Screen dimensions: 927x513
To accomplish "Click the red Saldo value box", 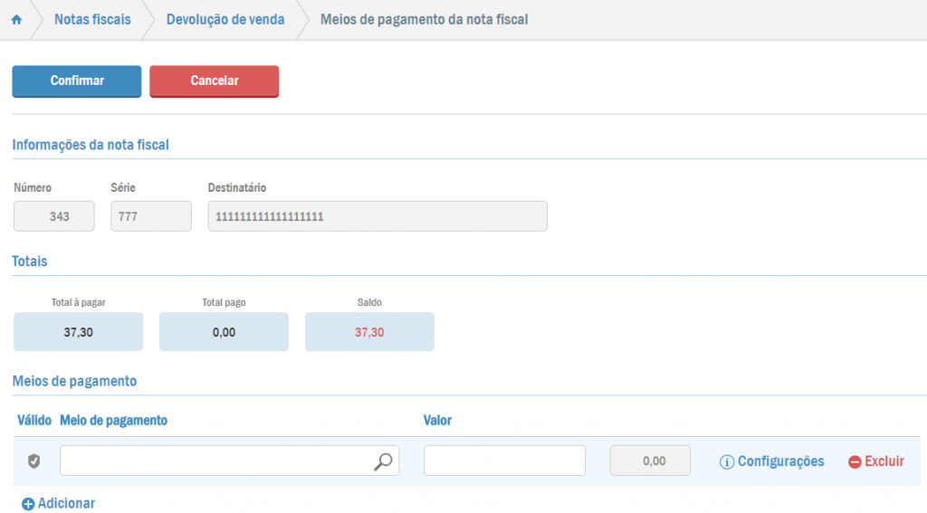I will tap(369, 332).
